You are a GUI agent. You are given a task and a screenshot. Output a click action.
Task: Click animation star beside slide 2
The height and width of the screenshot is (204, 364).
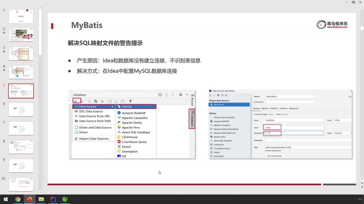pyautogui.click(x=4, y=33)
